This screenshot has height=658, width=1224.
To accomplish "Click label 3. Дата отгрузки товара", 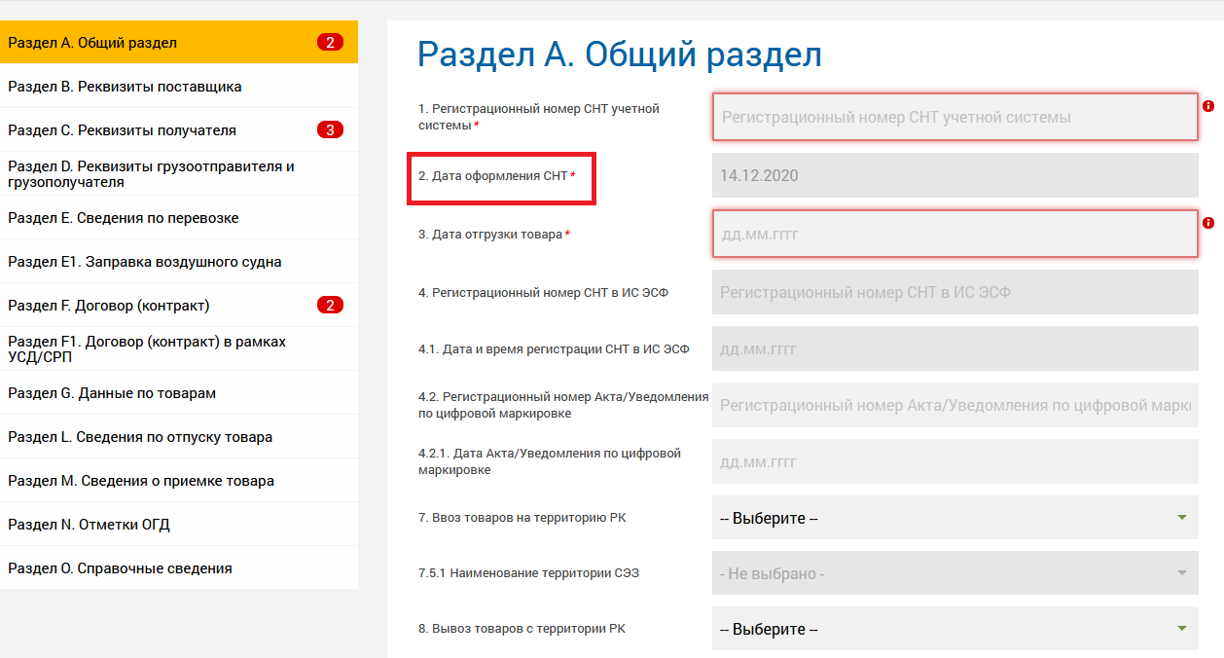I will [494, 235].
